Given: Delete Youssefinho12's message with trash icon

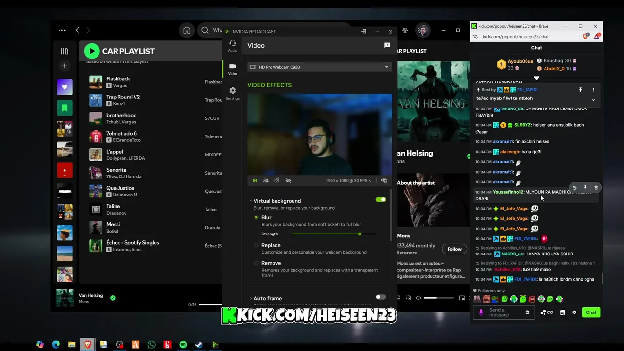Looking at the screenshot, I should 596,188.
